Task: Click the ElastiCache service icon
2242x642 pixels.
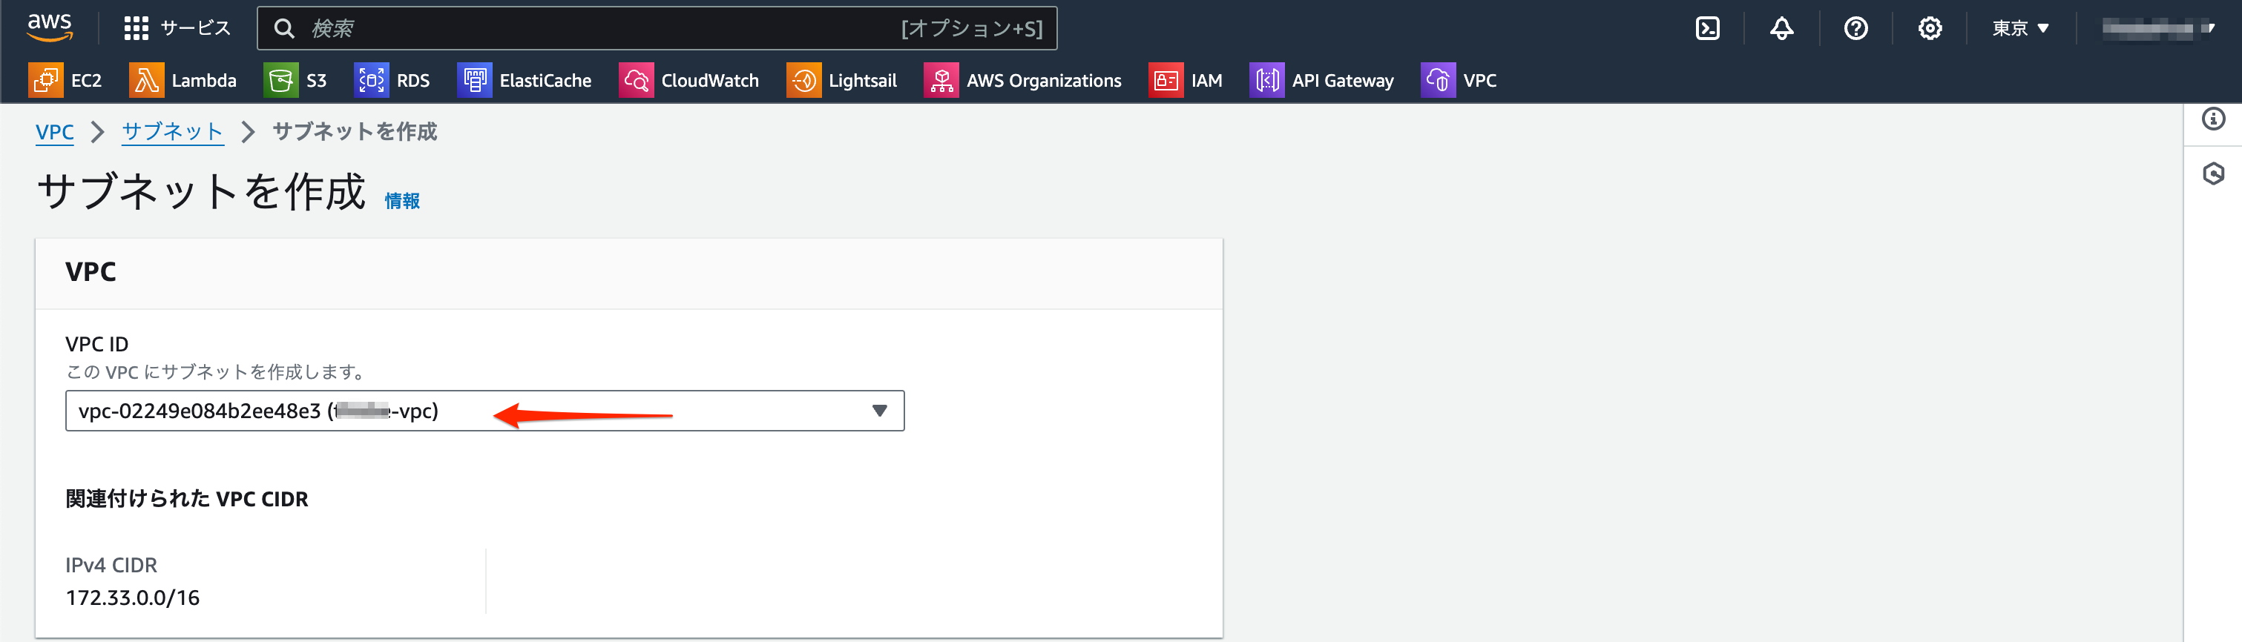Action: point(474,80)
